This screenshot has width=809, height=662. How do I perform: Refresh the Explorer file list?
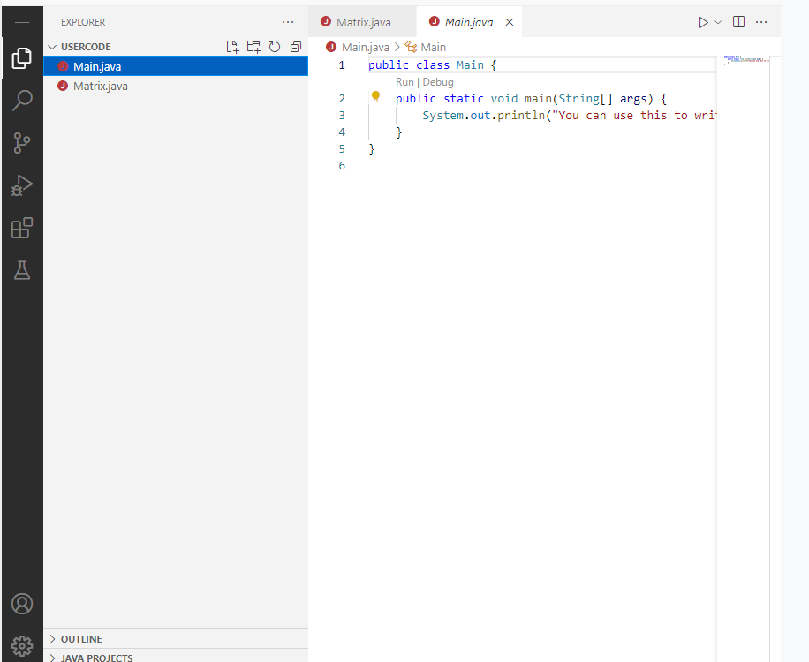pos(275,46)
